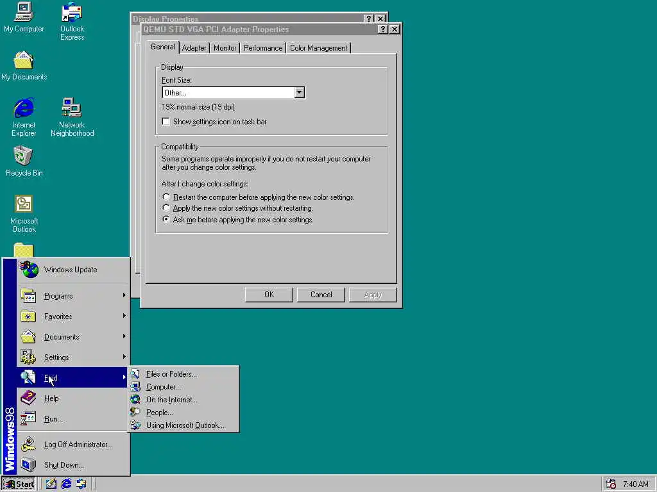Enable Show settings icon on task bar
The image size is (657, 492).
point(166,122)
